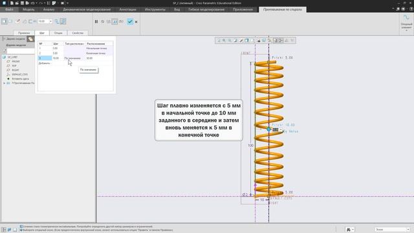
Task: Select the Surface option icon next to Solid
Action: (x=11, y=21)
